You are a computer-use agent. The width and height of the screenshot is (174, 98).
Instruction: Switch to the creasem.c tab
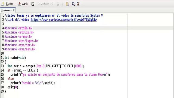point(7,10)
